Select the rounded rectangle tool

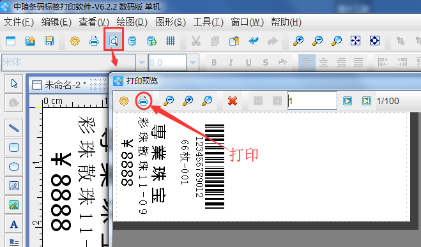click(13, 147)
